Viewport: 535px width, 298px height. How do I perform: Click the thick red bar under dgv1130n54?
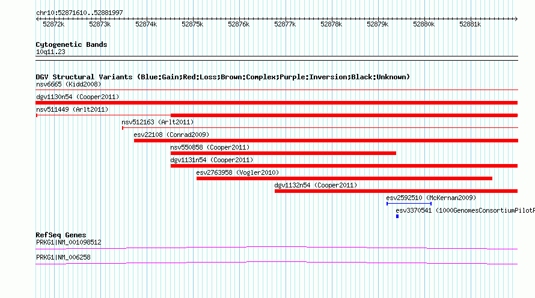(277, 103)
